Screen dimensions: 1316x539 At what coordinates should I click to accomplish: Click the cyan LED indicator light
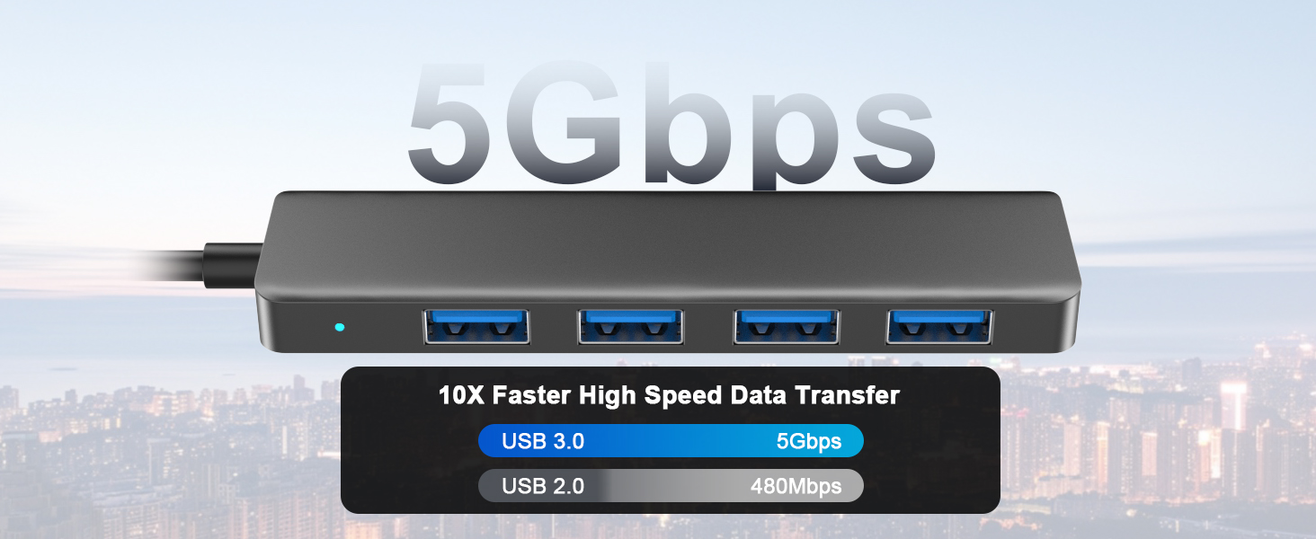point(339,327)
